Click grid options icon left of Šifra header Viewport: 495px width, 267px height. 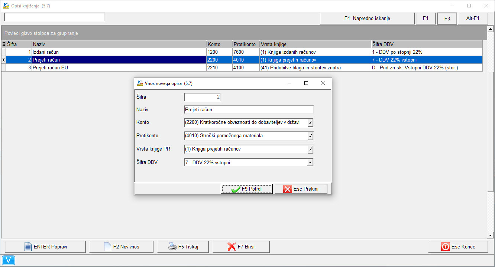4,44
